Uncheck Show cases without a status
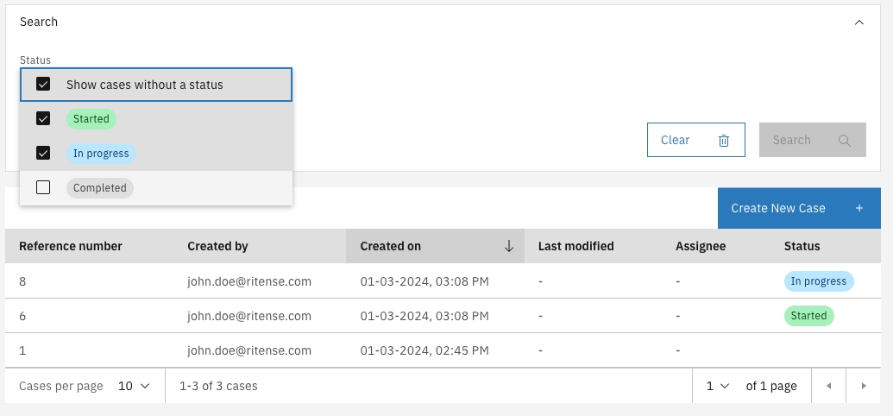The image size is (893, 416). click(43, 85)
